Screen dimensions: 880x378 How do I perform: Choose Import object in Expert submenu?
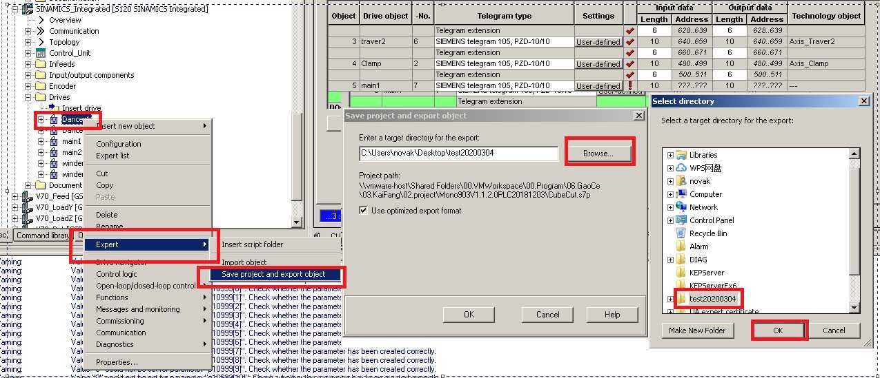(x=273, y=262)
